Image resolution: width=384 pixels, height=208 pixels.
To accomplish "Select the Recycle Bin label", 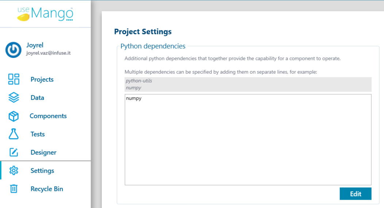I will coord(47,189).
